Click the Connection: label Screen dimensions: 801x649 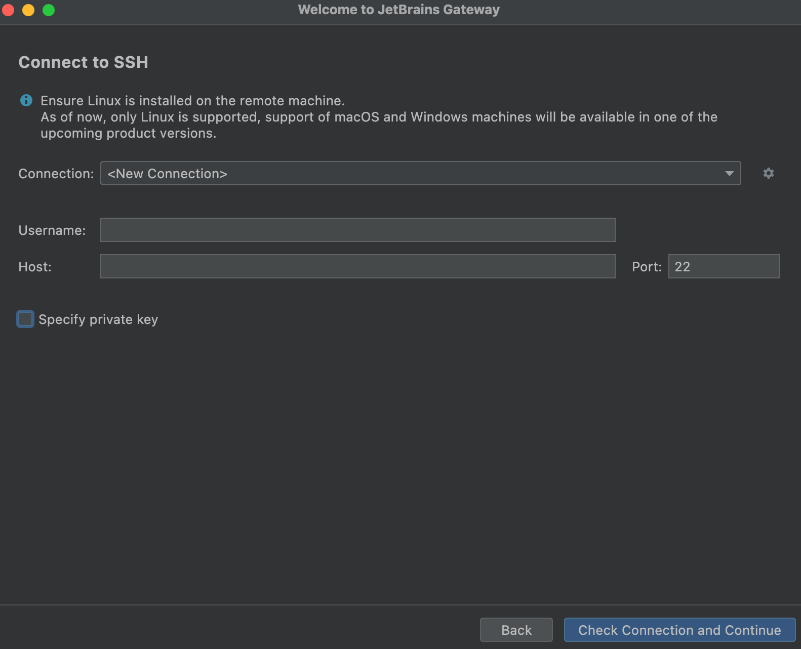(56, 174)
